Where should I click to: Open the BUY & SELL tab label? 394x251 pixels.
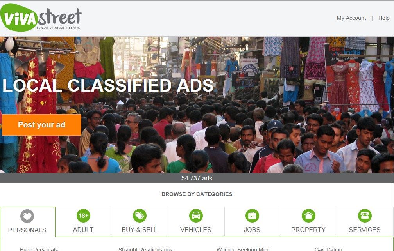click(x=140, y=230)
